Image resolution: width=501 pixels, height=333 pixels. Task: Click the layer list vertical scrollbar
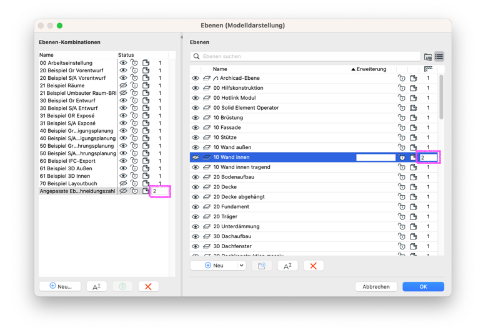441,97
